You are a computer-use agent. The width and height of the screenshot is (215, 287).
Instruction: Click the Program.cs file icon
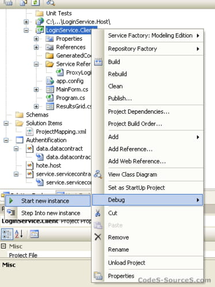(x=50, y=98)
